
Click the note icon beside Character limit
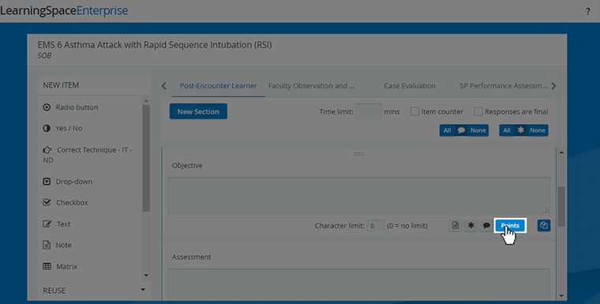point(456,226)
